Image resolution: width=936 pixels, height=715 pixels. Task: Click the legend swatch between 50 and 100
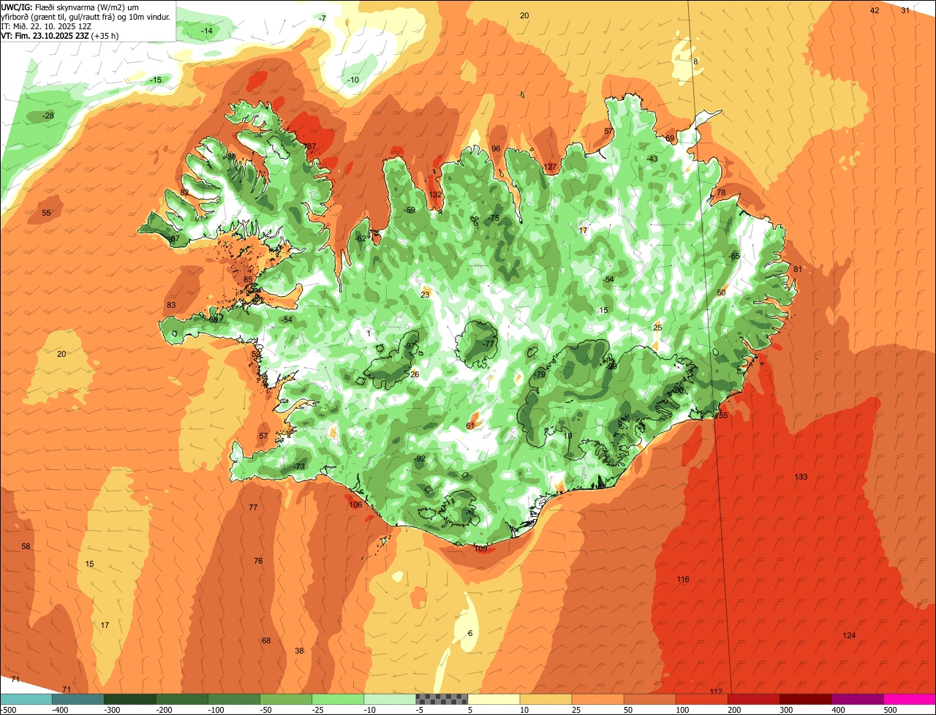coord(650,699)
